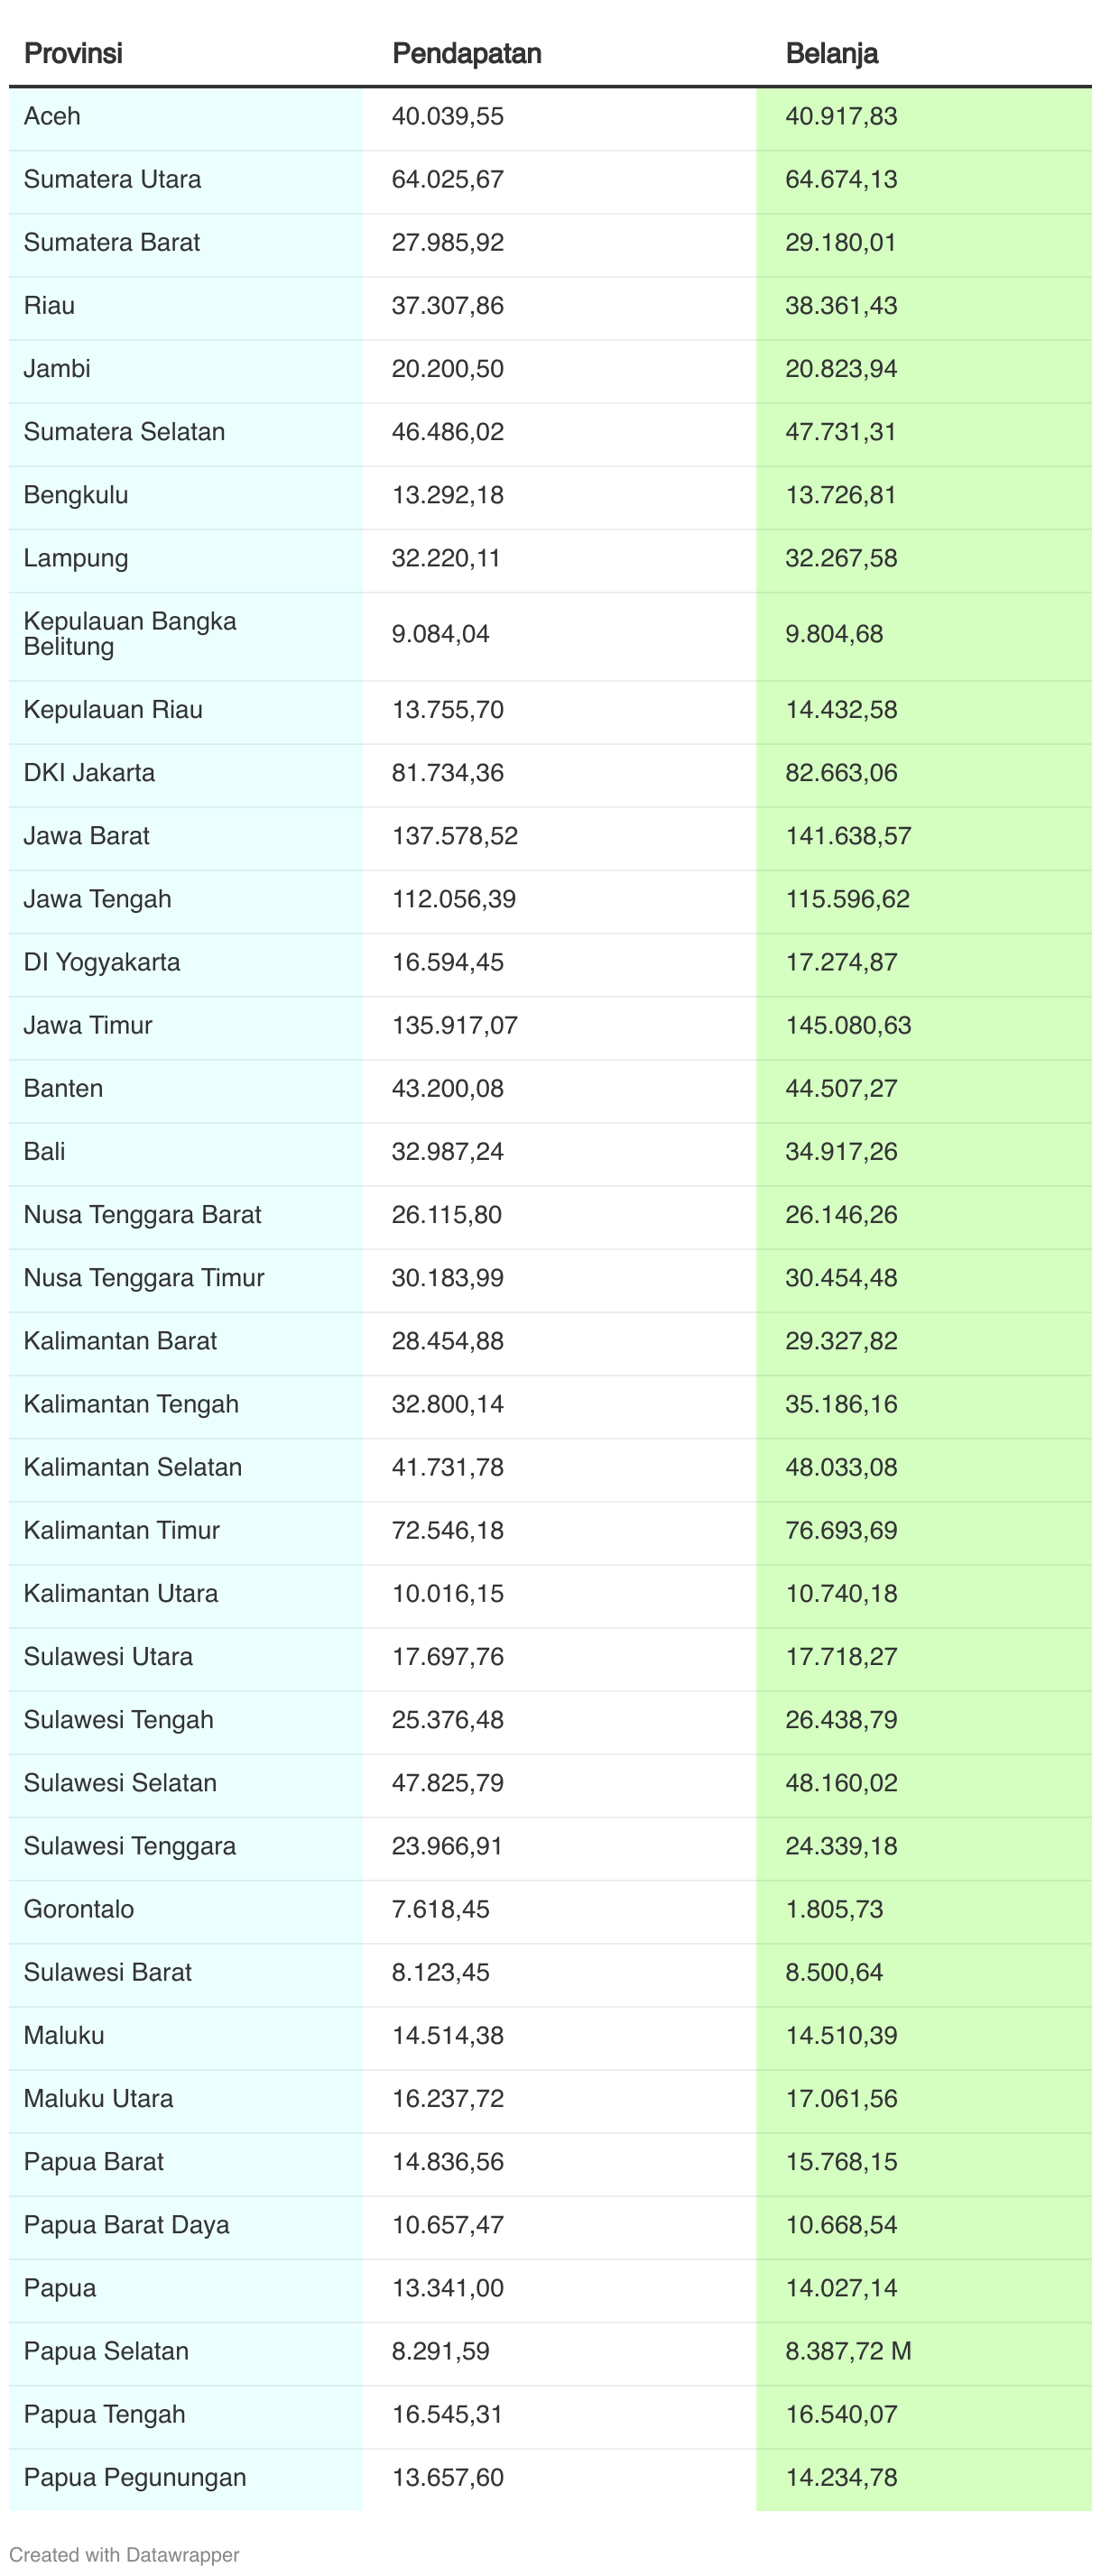The height and width of the screenshot is (2576, 1101).
Task: Click Maluku Utara's Belanja value 17.061,56
Action: 841,2098
